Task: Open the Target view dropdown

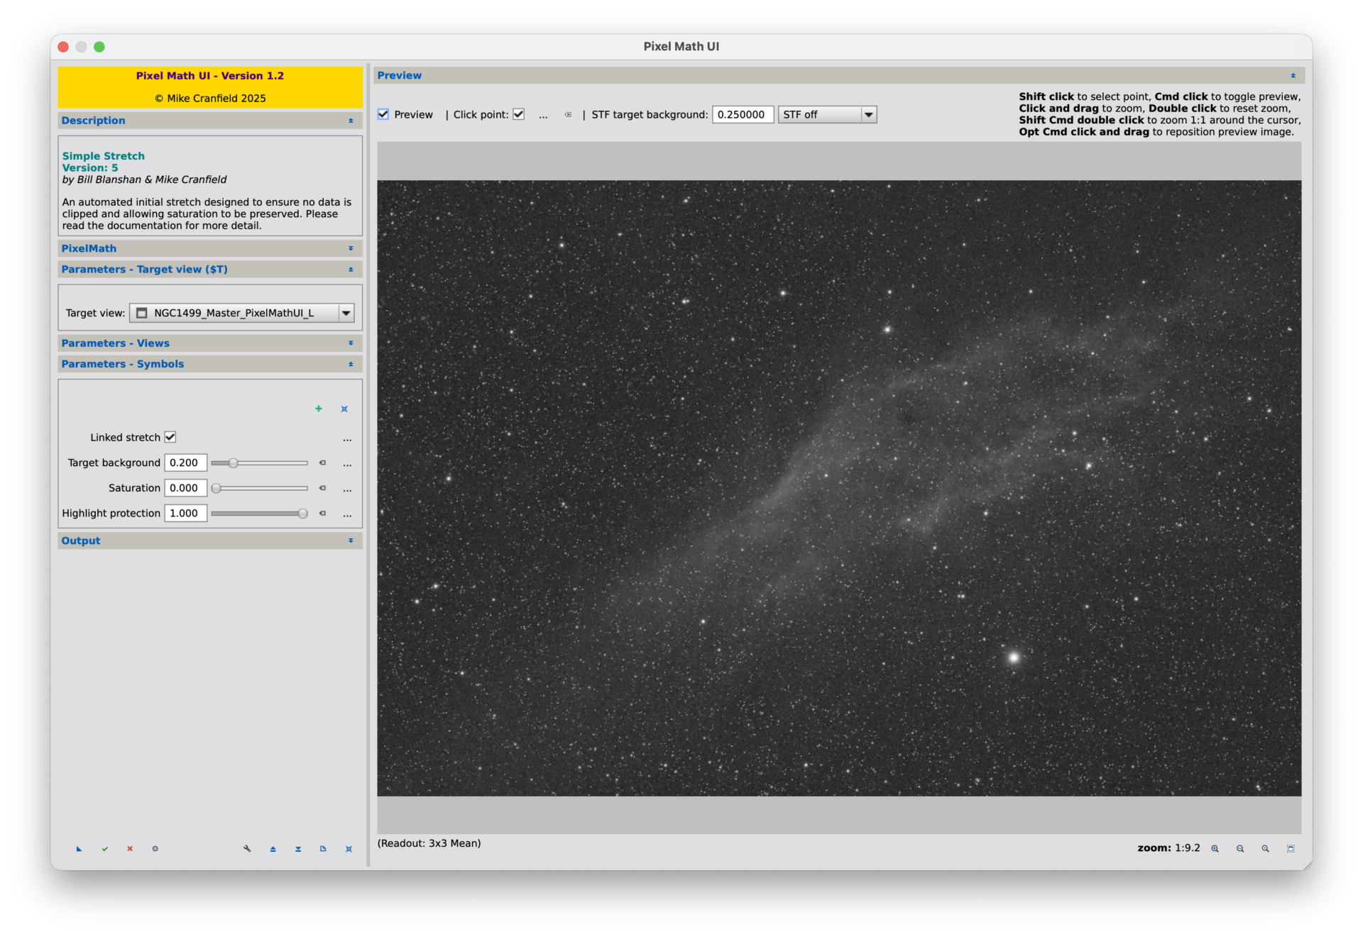Action: [x=346, y=314]
